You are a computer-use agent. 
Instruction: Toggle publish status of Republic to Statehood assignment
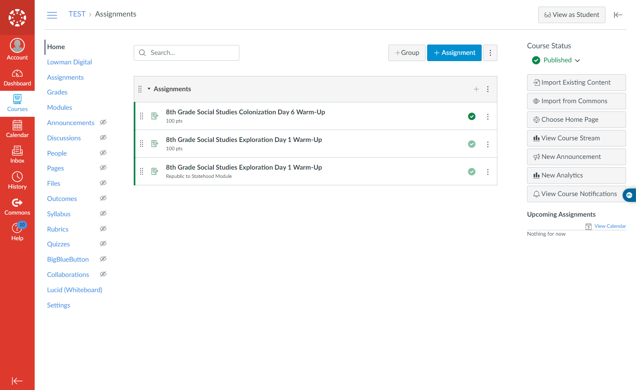(472, 172)
